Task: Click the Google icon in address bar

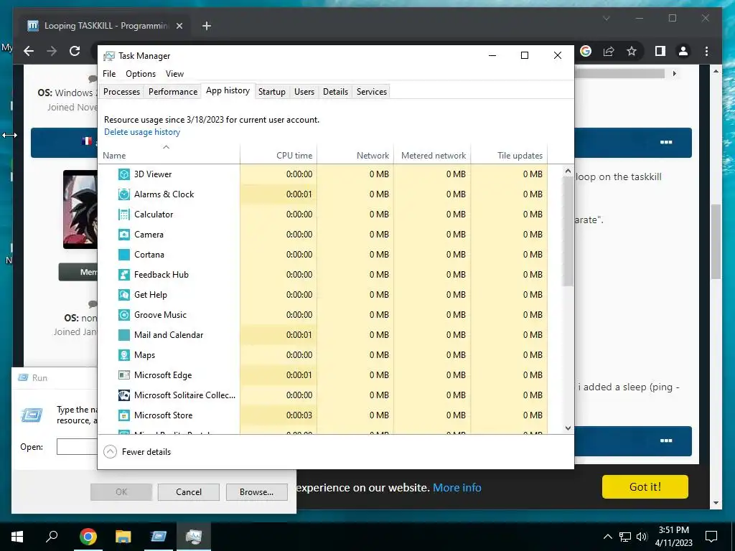Action: pyautogui.click(x=586, y=51)
